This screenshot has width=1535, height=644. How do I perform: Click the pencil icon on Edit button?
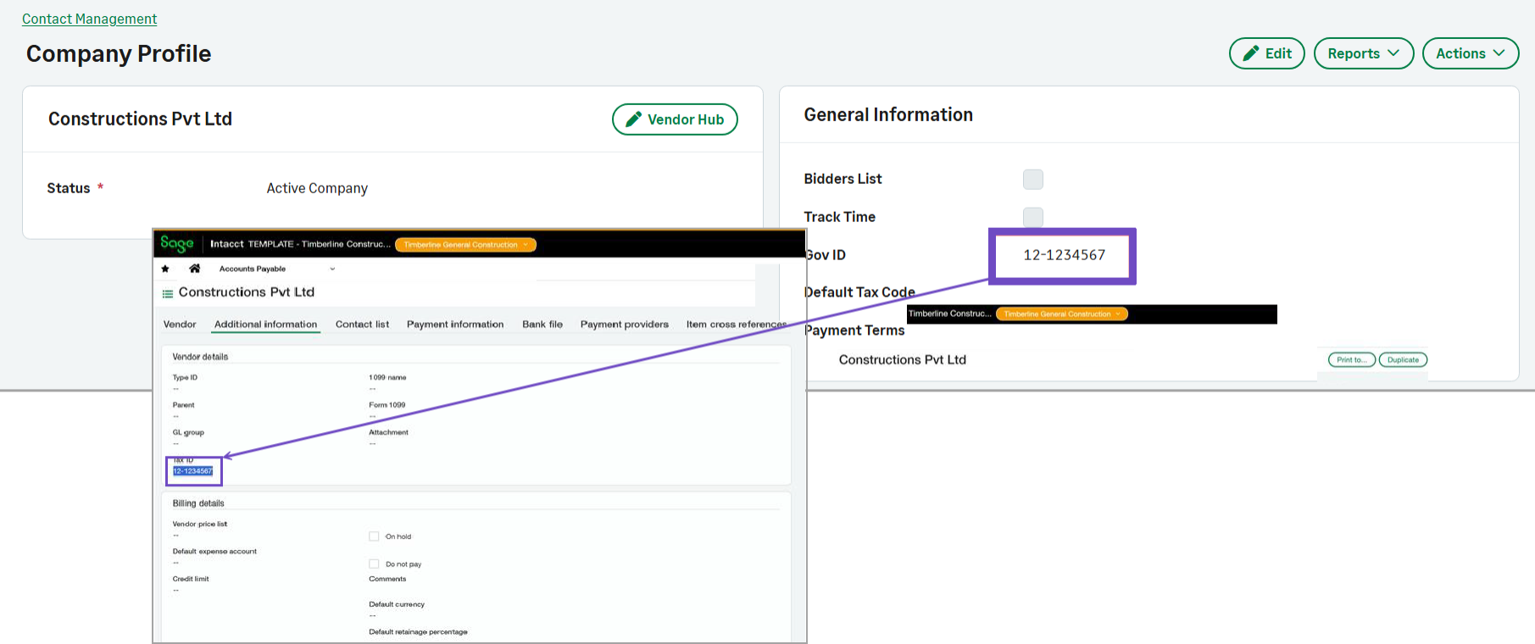[1250, 53]
